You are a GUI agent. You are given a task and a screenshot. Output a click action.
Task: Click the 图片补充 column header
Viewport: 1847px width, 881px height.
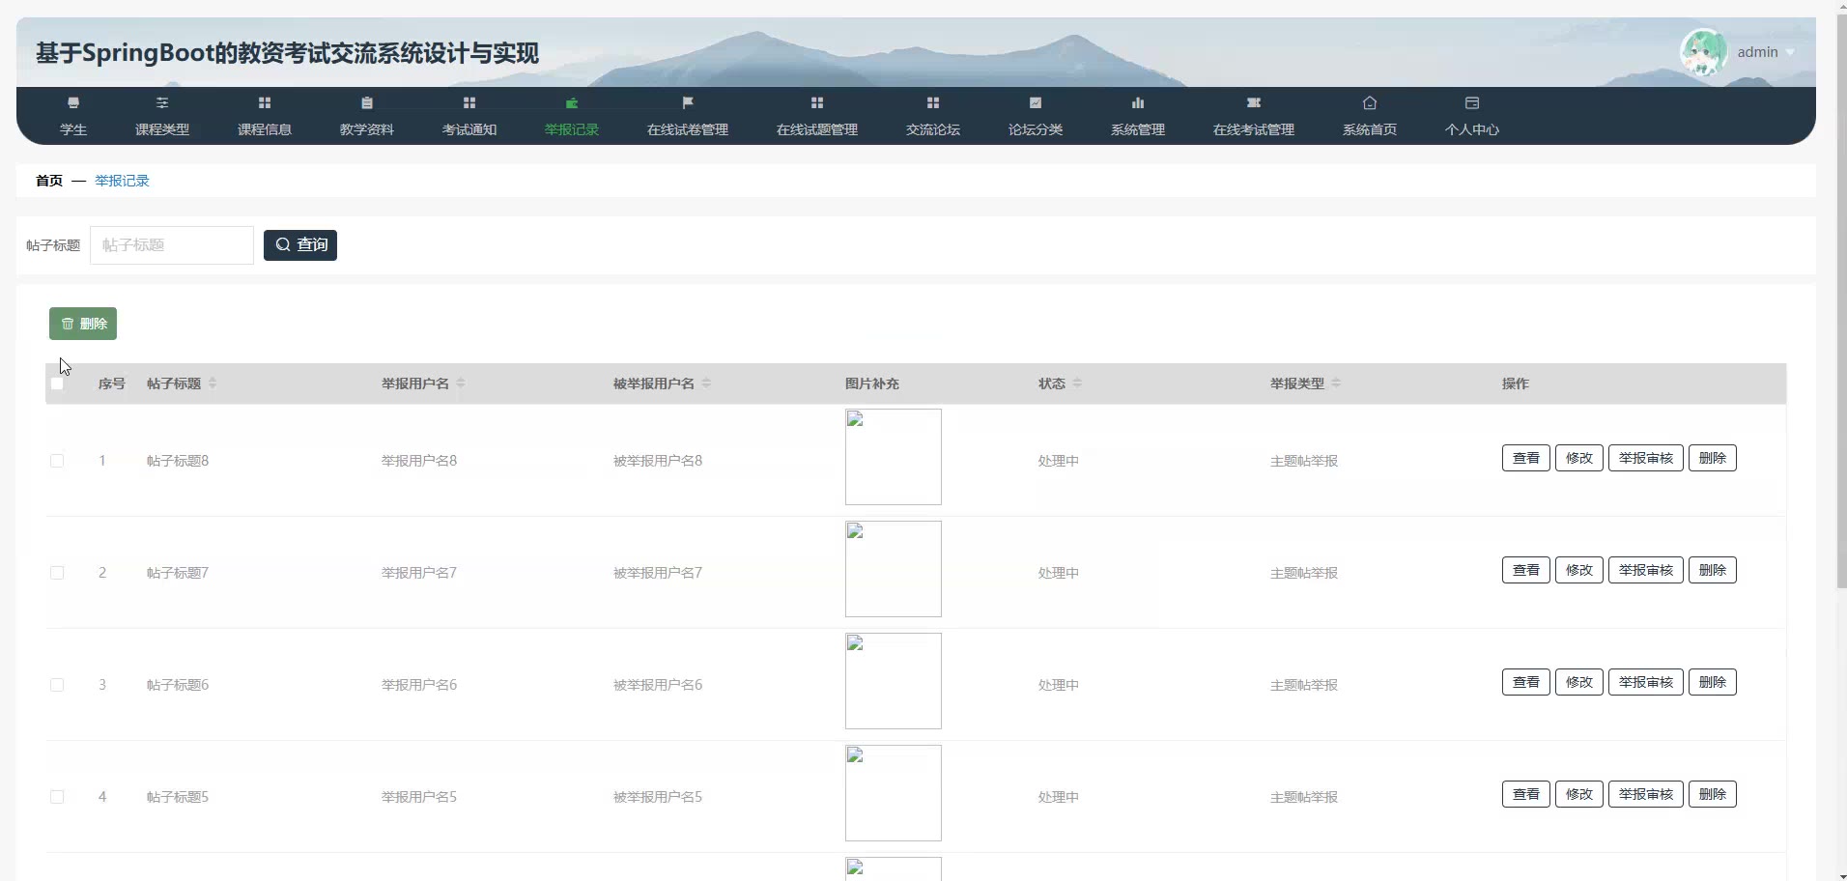click(872, 384)
